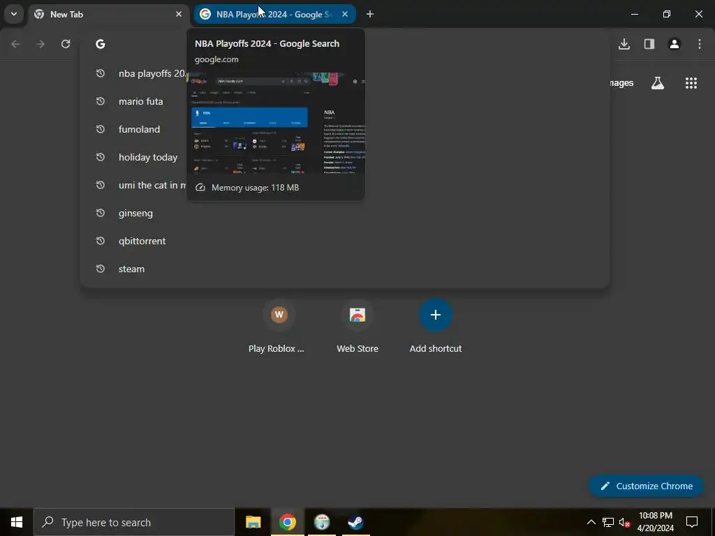This screenshot has height=536, width=715.
Task: Select the 'qbittorrent' suggestion
Action: coord(345,241)
